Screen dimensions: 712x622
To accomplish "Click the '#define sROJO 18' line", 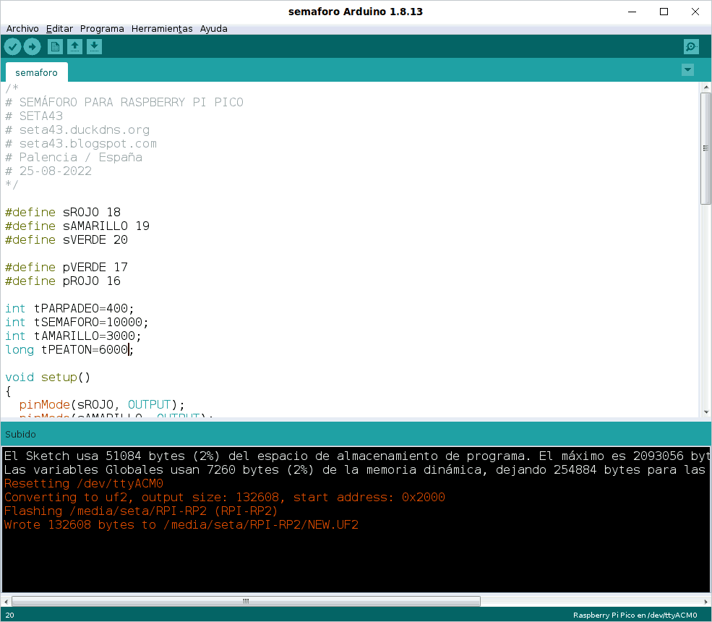I will (x=63, y=212).
